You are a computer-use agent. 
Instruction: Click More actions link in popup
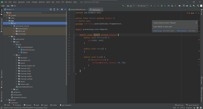[x=182, y=31]
